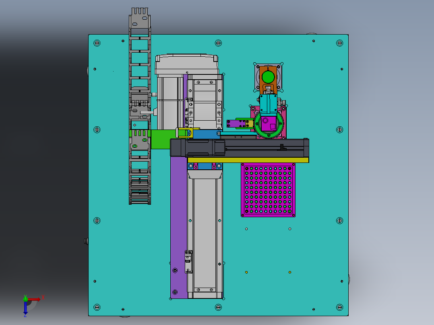The image size is (434, 325).
Task: Select the yellow horizontal bar under the actuator
Action: tap(248, 160)
